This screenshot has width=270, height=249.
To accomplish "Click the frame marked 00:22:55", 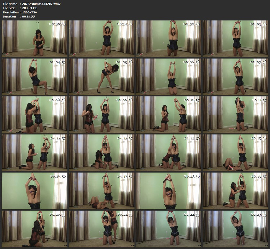I will point(168,229).
